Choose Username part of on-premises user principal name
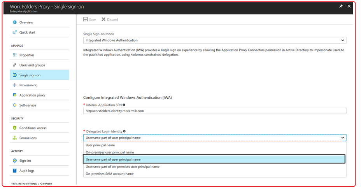Screen dimensions: 361x189 215,167
